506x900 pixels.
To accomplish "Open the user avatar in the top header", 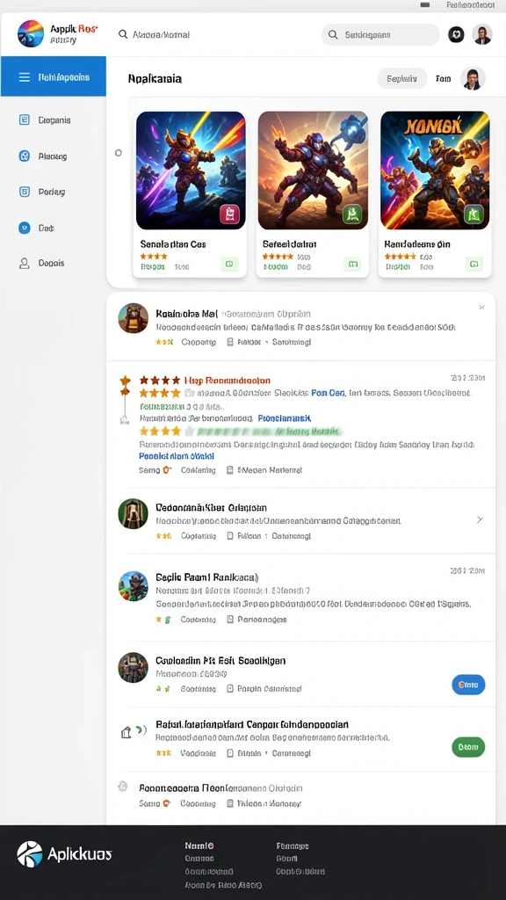I will (482, 34).
